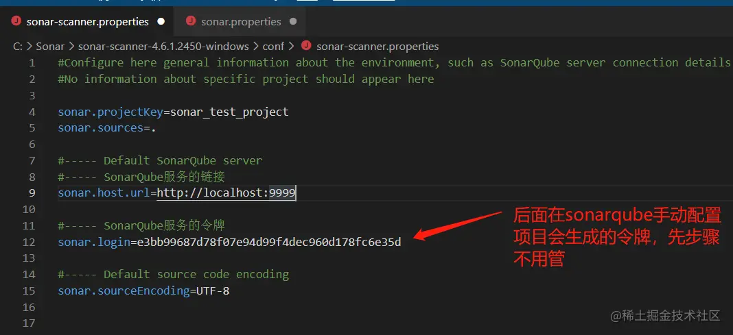Switch to the sonar.properties tab

(240, 21)
